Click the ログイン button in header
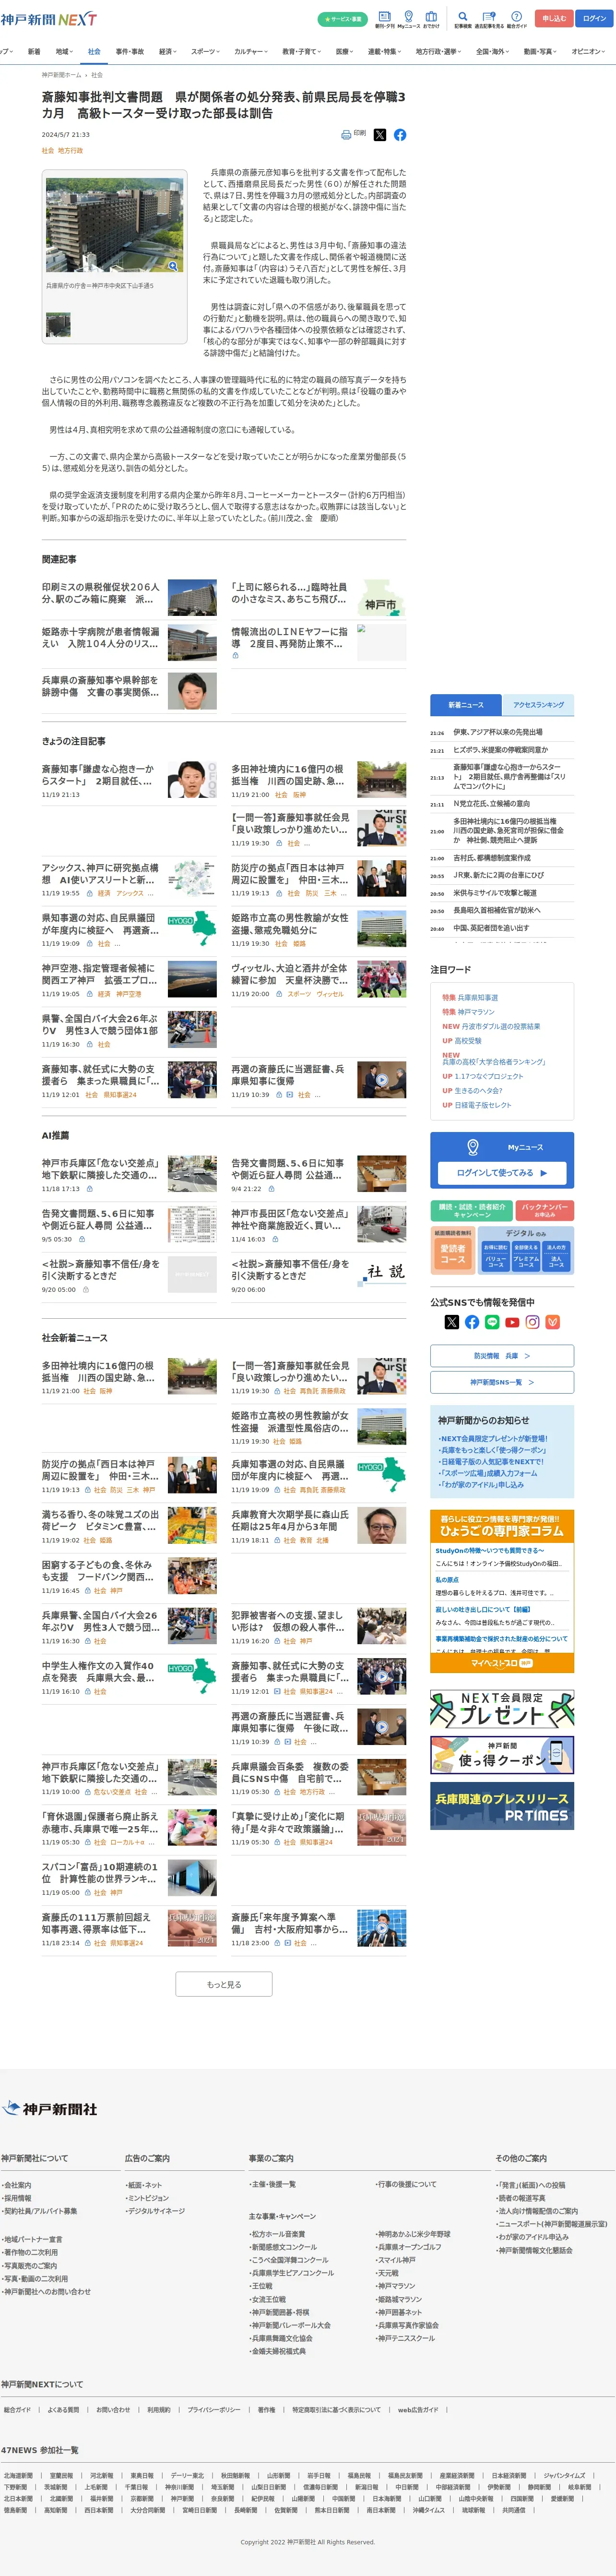 tap(594, 18)
